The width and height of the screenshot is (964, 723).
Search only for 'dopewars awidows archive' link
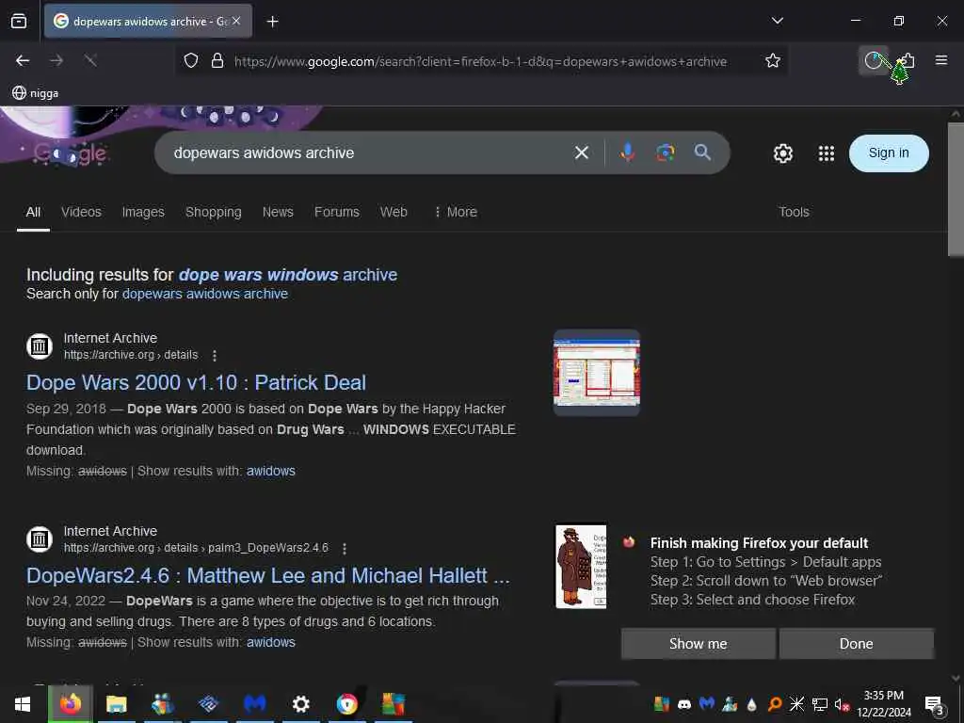[x=204, y=294]
